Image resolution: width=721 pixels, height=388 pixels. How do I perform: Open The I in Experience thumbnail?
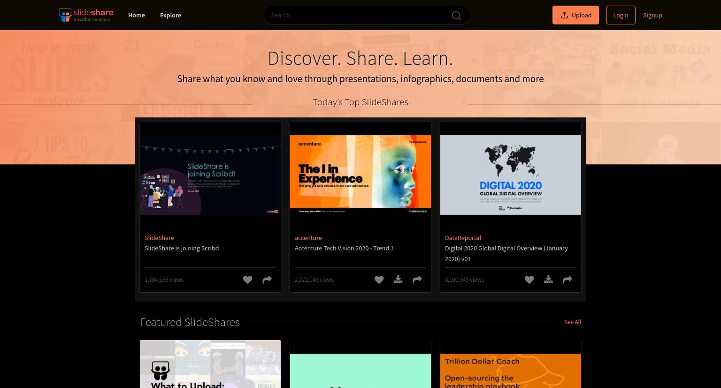pyautogui.click(x=360, y=175)
